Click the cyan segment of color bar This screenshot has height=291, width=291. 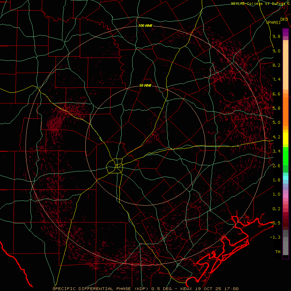(286, 178)
